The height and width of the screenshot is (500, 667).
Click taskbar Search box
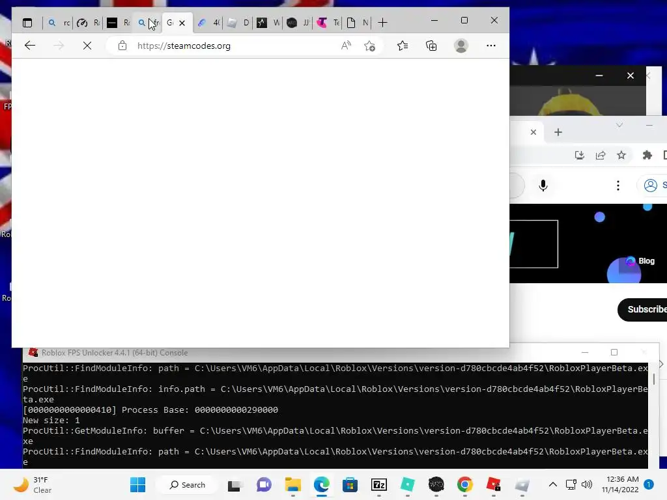[187, 484]
